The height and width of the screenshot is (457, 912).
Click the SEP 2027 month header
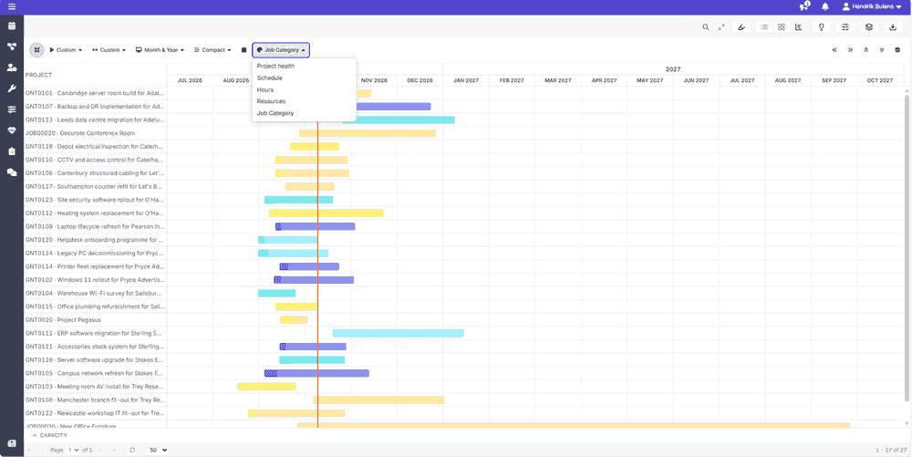[x=834, y=80]
